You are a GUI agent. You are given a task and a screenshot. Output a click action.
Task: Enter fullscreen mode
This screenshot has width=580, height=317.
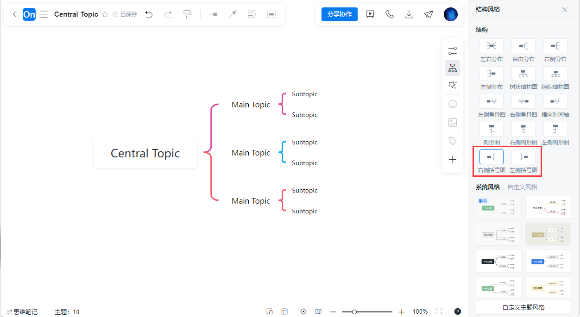pyautogui.click(x=439, y=312)
